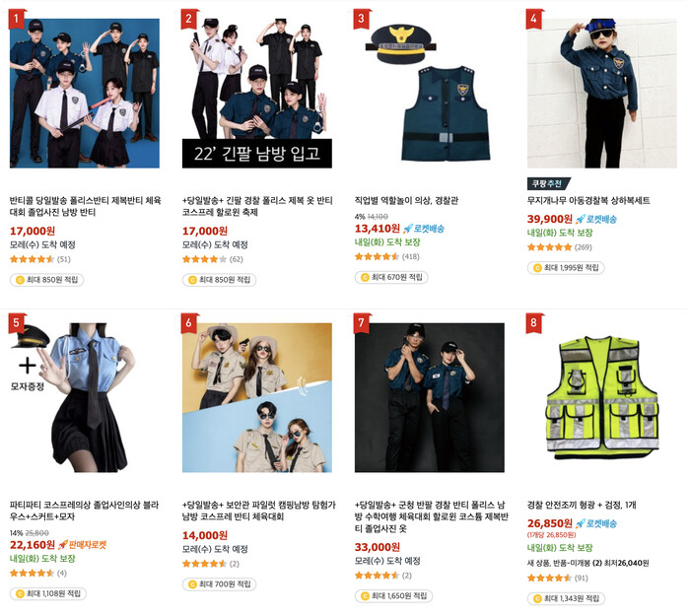Image resolution: width=690 pixels, height=616 pixels.
Task: Click the star rating with 418 reviews
Action: click(x=387, y=256)
